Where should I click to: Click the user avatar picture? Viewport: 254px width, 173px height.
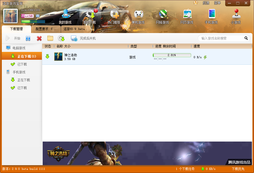point(10,16)
